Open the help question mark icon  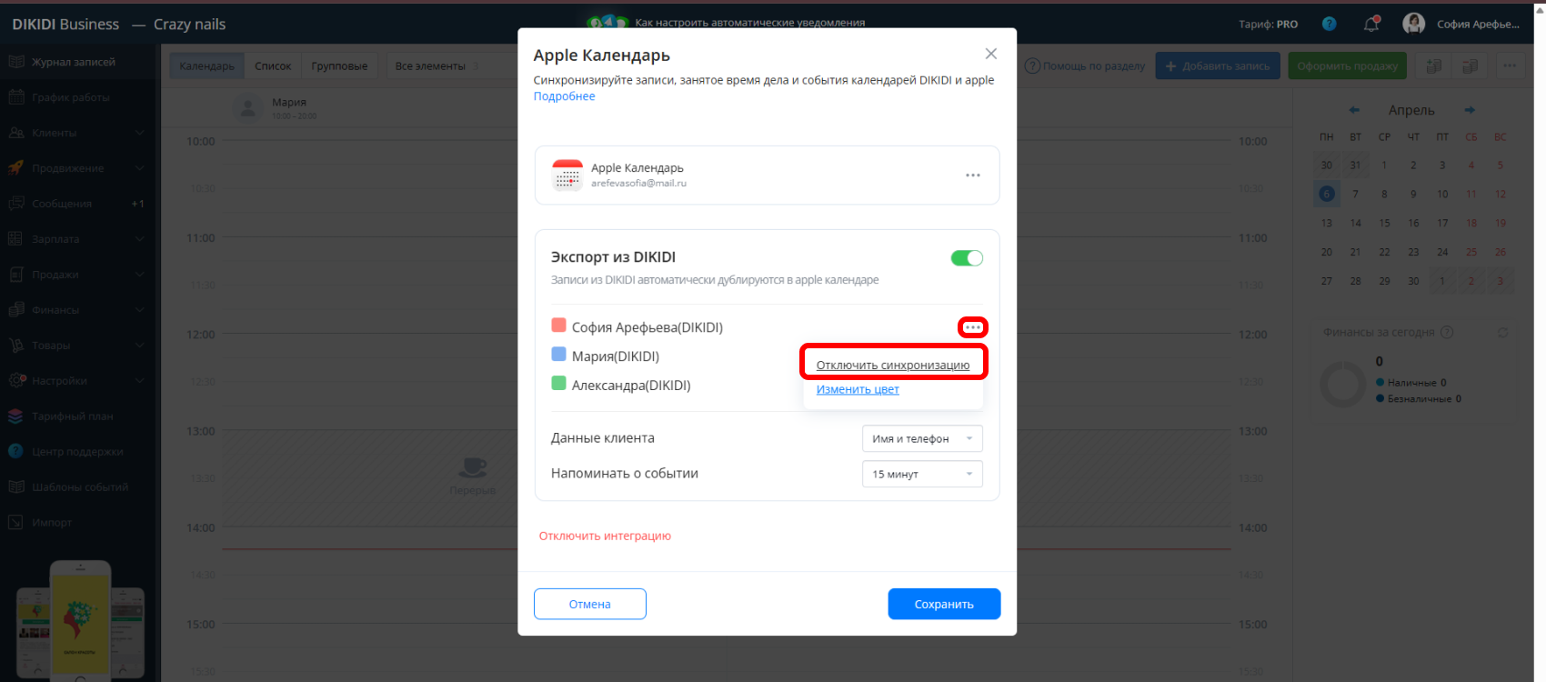[1330, 25]
